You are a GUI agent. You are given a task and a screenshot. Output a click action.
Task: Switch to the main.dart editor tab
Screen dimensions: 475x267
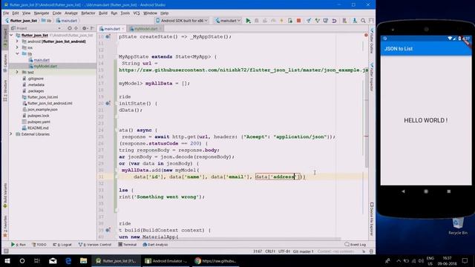pyautogui.click(x=112, y=28)
